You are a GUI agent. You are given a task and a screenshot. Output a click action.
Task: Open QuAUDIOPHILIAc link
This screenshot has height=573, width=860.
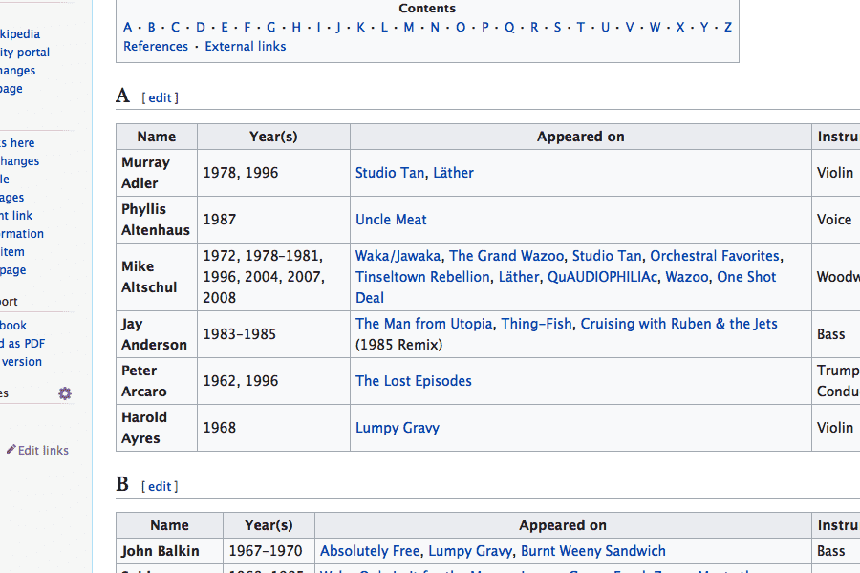pos(602,277)
